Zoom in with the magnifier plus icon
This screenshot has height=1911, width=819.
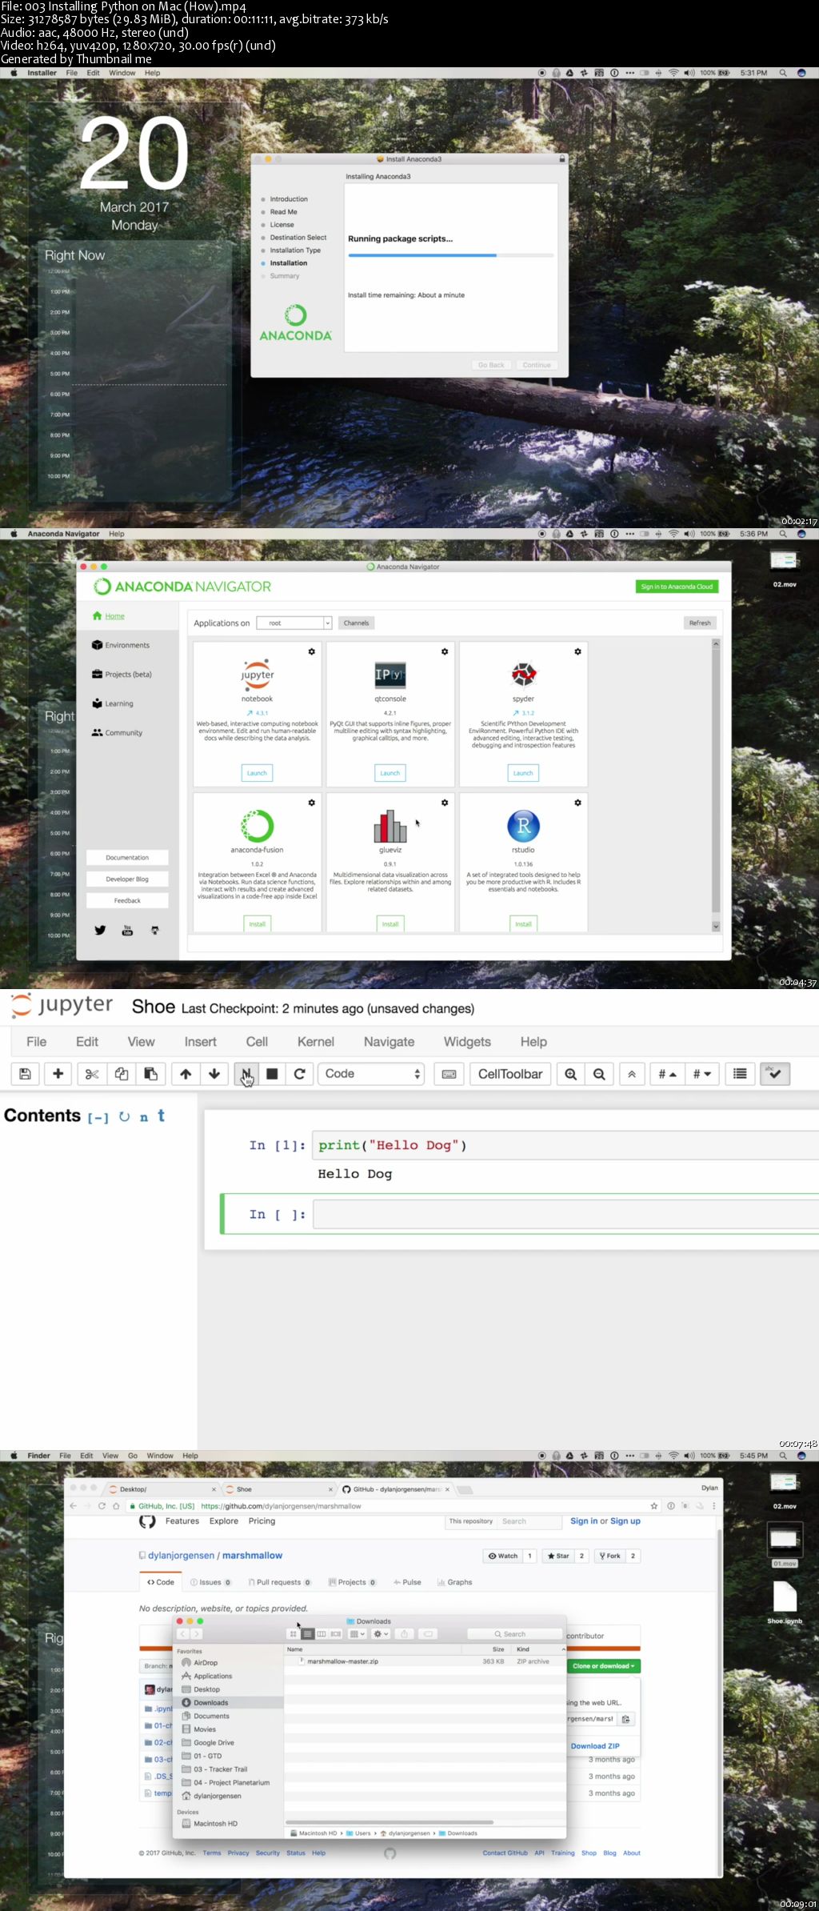pyautogui.click(x=570, y=1074)
